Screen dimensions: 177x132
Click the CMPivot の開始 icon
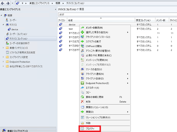tap(82, 46)
